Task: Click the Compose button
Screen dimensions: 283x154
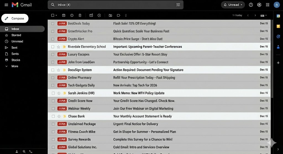Action: coord(15,18)
